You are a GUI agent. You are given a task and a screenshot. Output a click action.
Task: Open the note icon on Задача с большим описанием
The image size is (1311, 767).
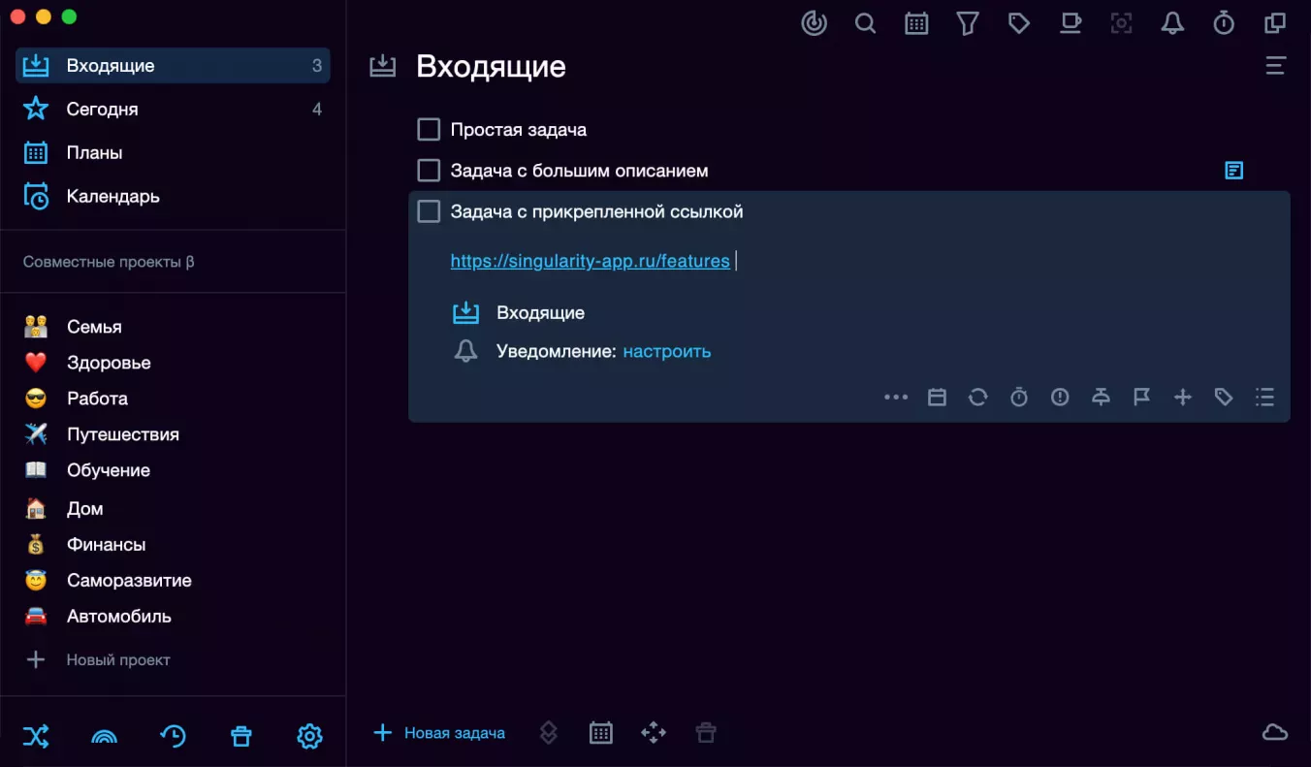[x=1233, y=171]
